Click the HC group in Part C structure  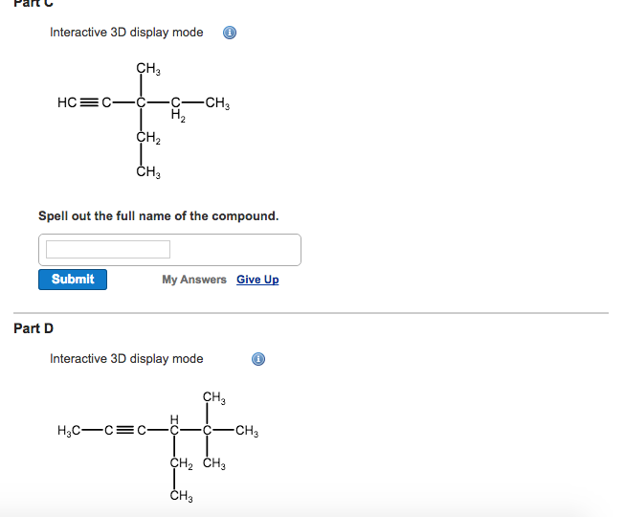coord(67,103)
